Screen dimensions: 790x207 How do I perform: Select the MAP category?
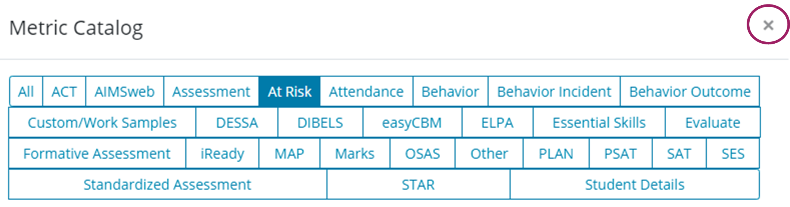[289, 154]
